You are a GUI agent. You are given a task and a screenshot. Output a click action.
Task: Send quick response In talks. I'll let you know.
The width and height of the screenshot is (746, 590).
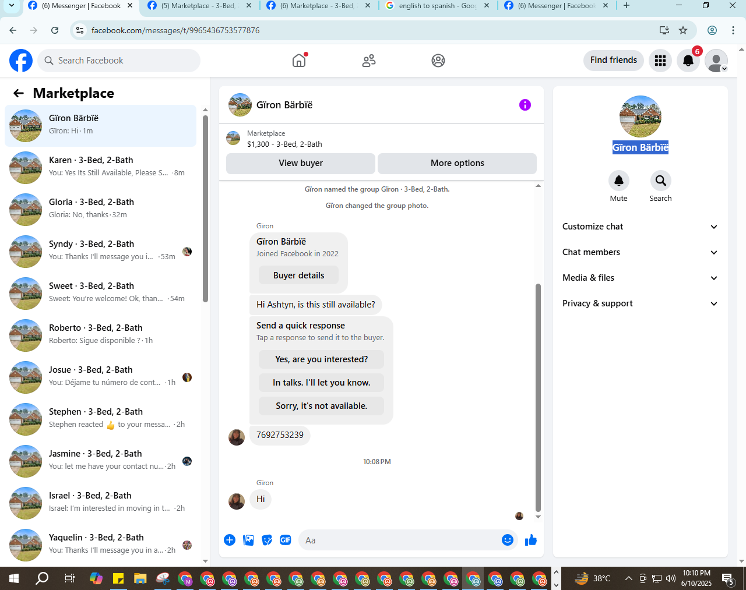pyautogui.click(x=322, y=383)
